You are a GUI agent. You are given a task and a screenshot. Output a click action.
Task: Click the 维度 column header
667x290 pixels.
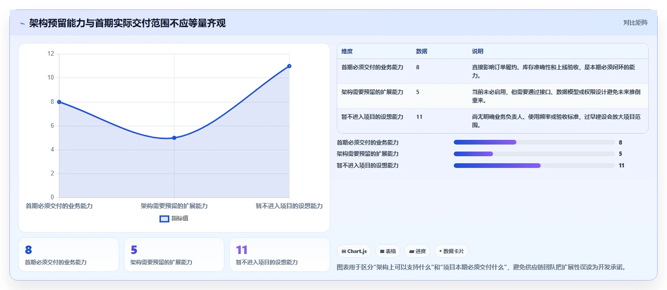click(x=347, y=51)
